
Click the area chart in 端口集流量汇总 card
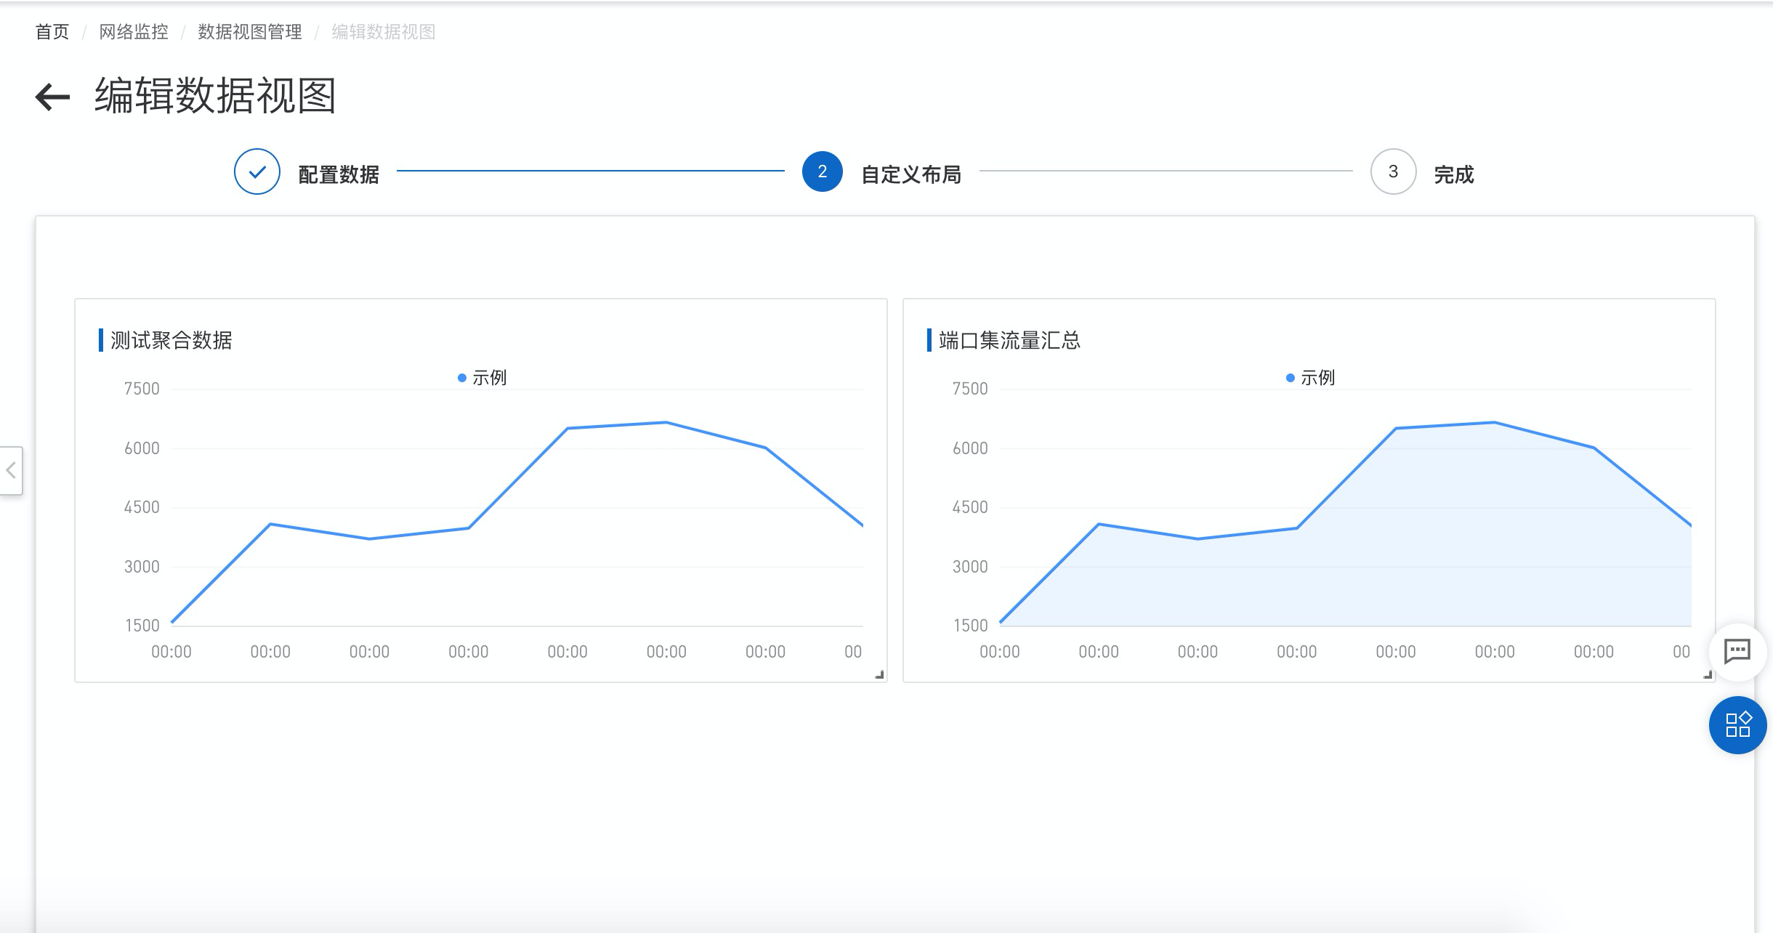pyautogui.click(x=1346, y=509)
